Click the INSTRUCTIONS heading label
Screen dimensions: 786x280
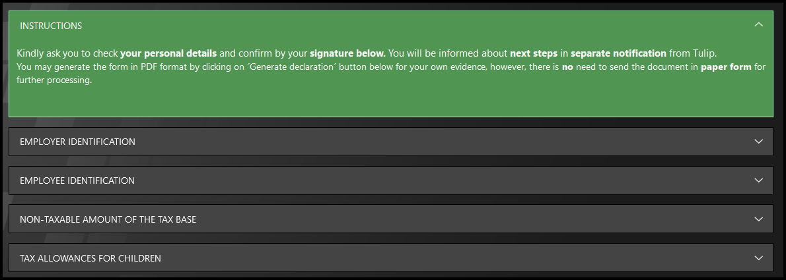click(51, 26)
